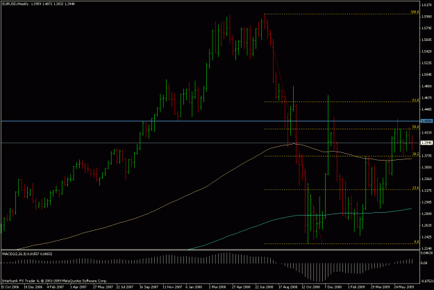Click the 17 Aug 2008 date label
The image size is (434, 290).
288,287
